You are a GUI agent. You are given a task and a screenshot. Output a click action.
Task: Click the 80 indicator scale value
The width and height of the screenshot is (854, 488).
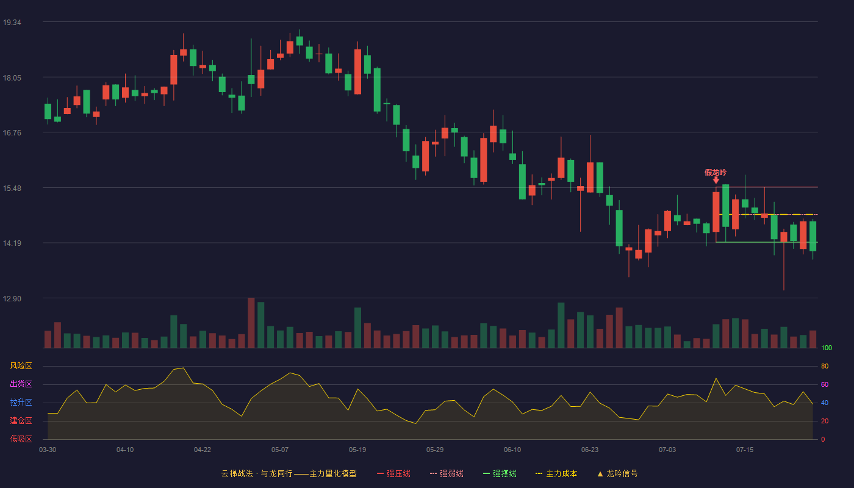pos(825,367)
